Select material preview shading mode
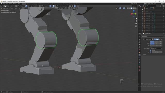The image size is (165, 93). pyautogui.click(x=133, y=8)
